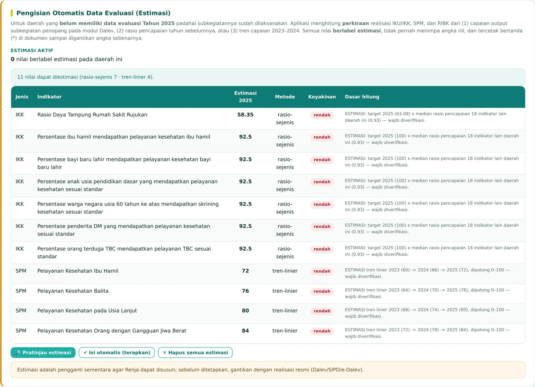Click the '0 nilai berlabel estimasi' status text
This screenshot has width=535, height=387.
pyautogui.click(x=67, y=59)
